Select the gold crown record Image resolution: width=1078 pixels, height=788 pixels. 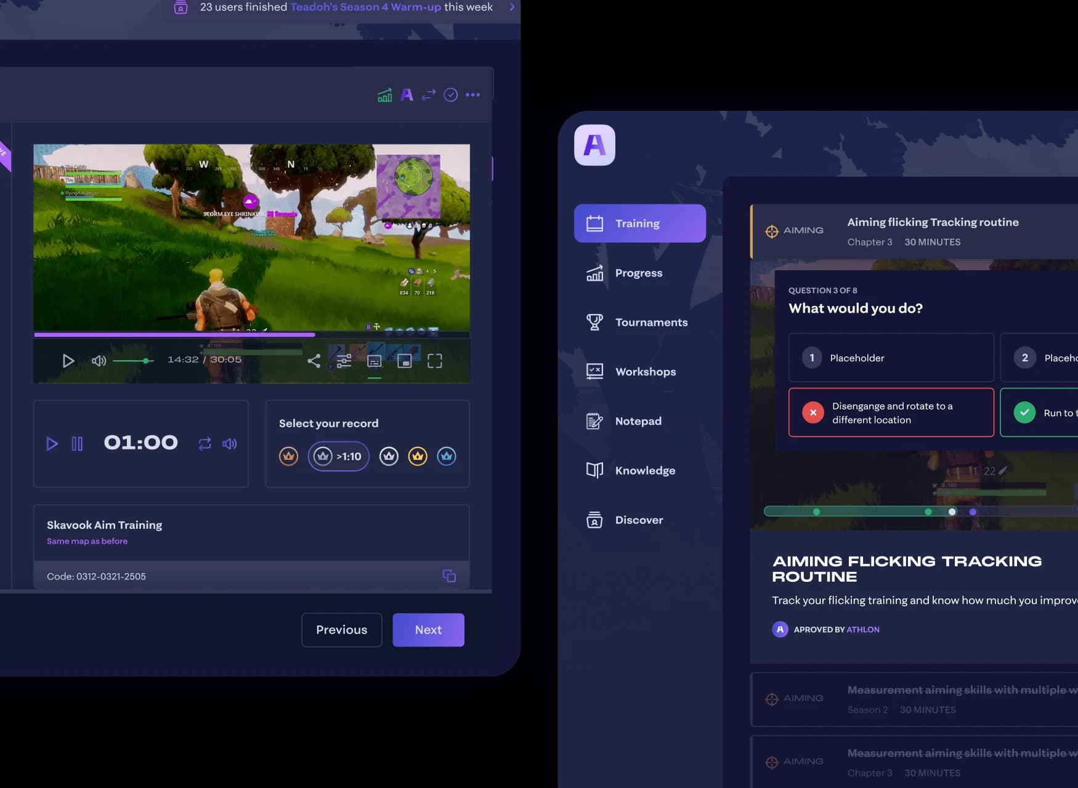pyautogui.click(x=418, y=456)
